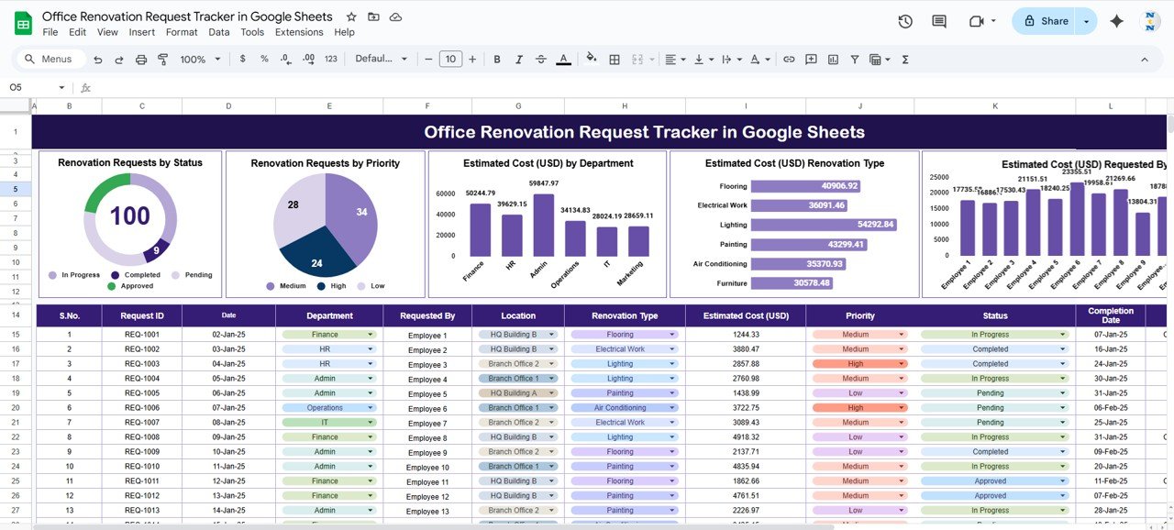Open the Format menu
Image resolution: width=1174 pixels, height=530 pixels.
[182, 32]
